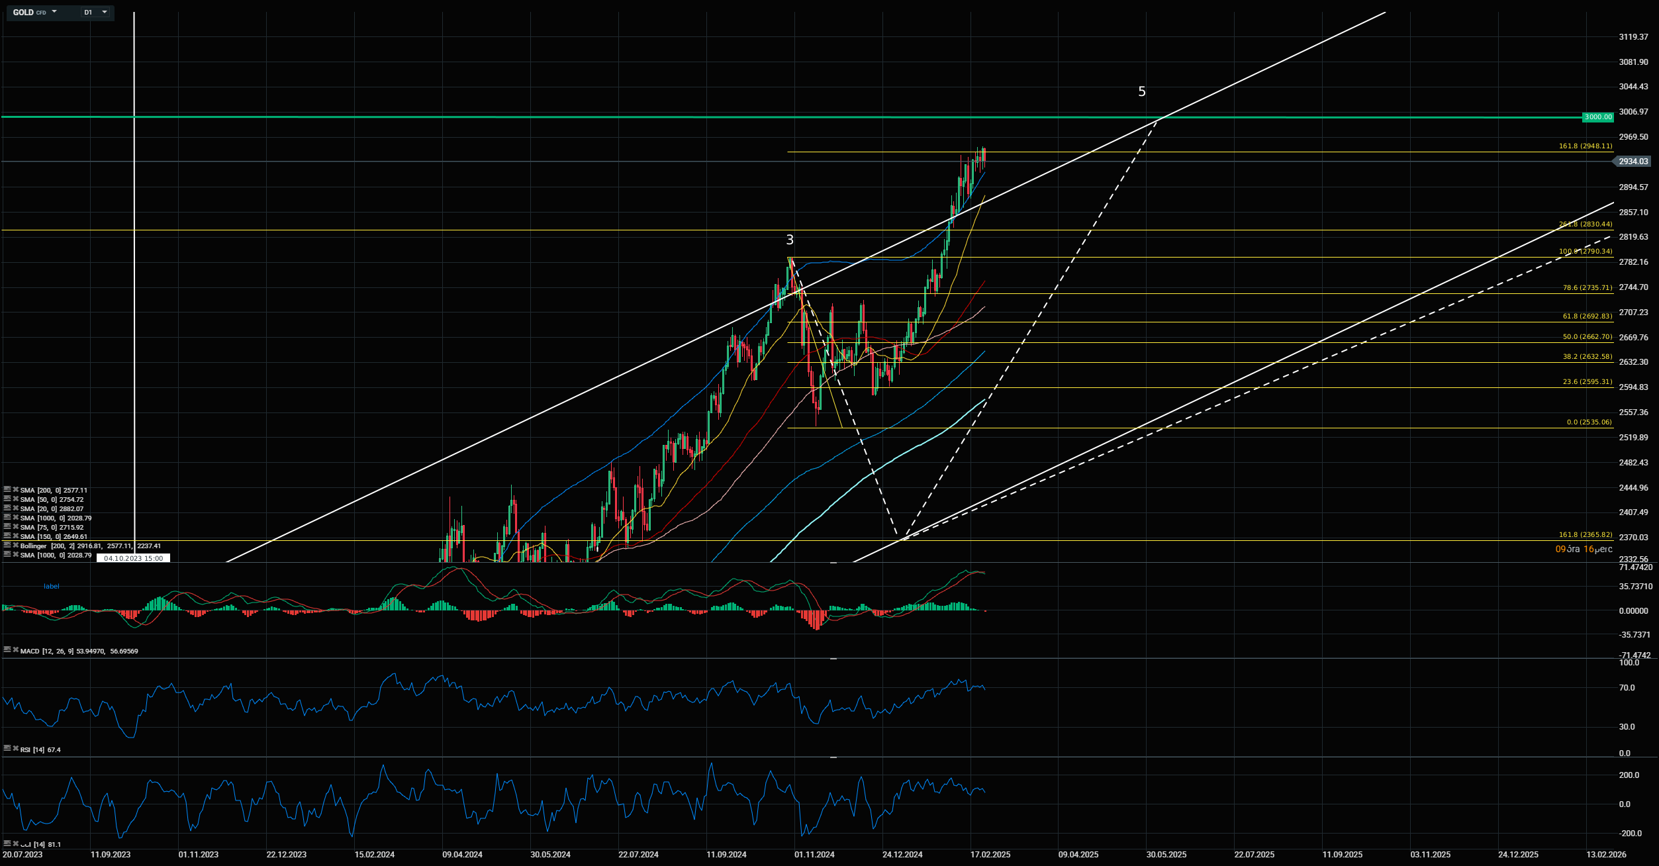Click the blue 'label' text in MACD panel
The width and height of the screenshot is (1659, 866).
tap(52, 587)
